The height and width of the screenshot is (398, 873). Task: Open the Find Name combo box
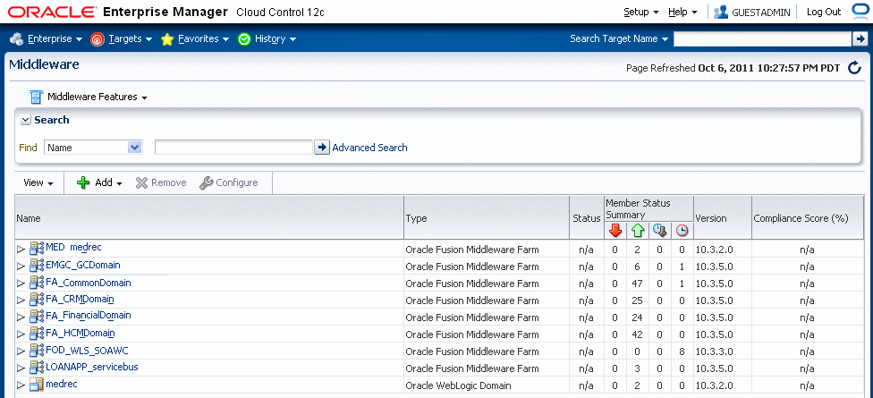coord(93,148)
